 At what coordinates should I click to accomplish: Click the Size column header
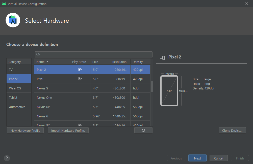tap(100, 62)
